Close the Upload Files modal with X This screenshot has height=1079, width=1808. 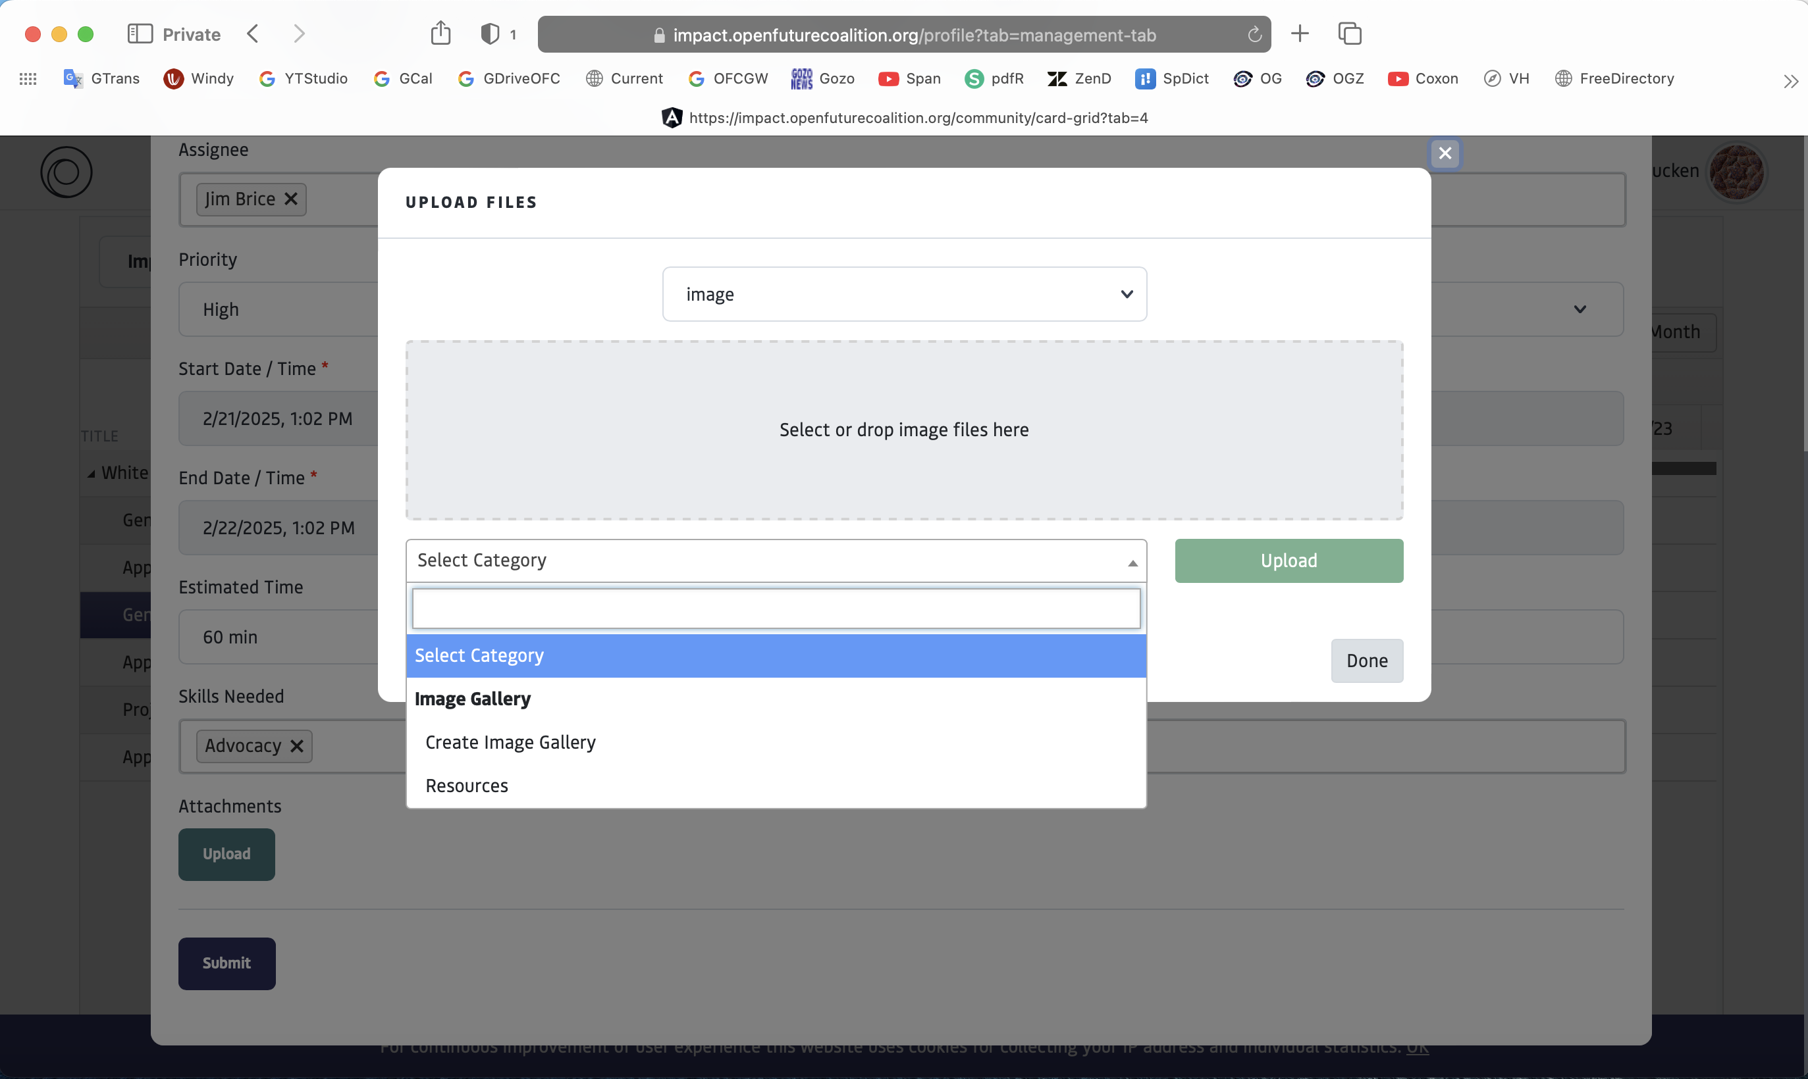pos(1445,153)
